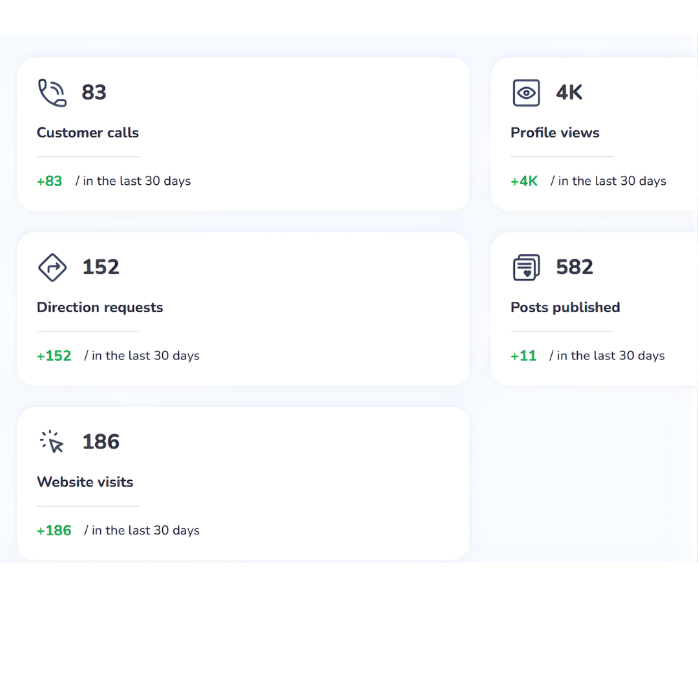Click the Posts published label

(566, 308)
